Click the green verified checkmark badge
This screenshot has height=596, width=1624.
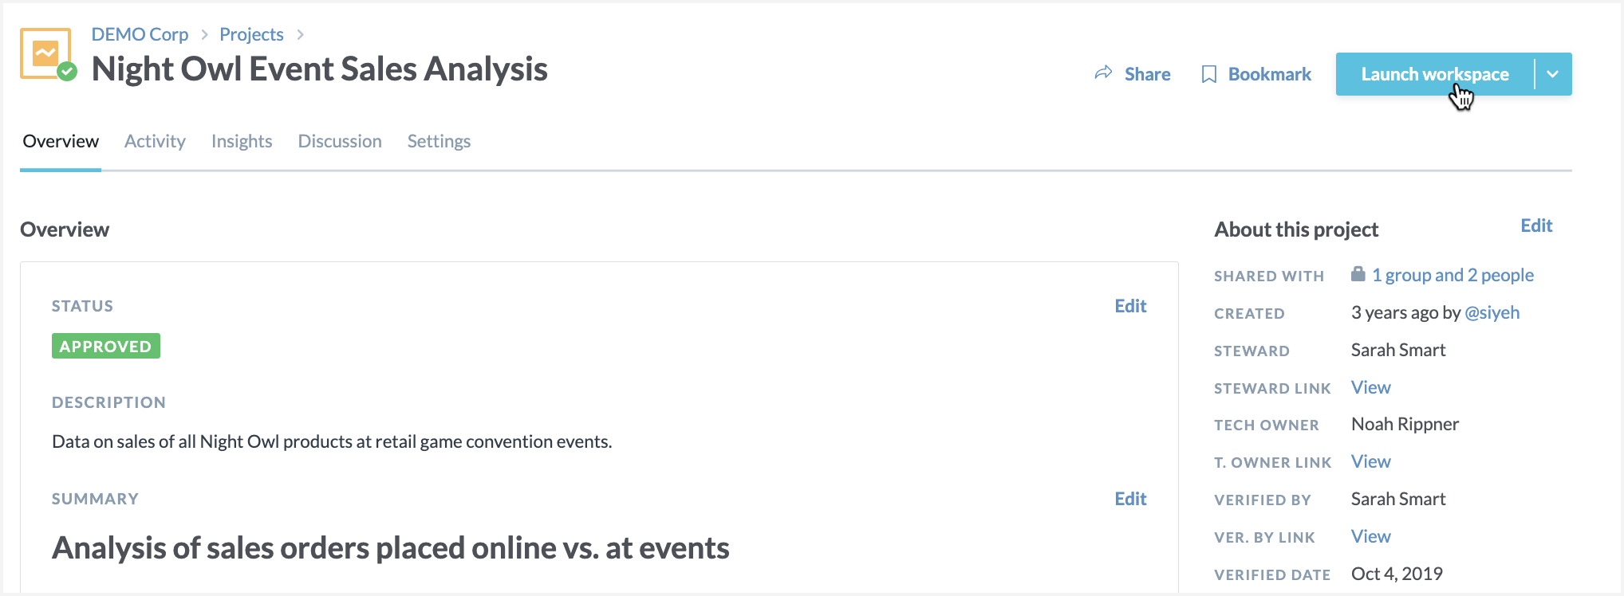(x=68, y=72)
